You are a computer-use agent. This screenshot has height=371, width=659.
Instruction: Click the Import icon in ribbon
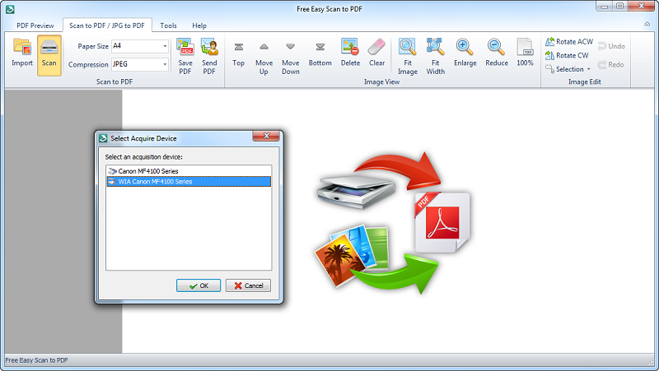click(x=21, y=53)
